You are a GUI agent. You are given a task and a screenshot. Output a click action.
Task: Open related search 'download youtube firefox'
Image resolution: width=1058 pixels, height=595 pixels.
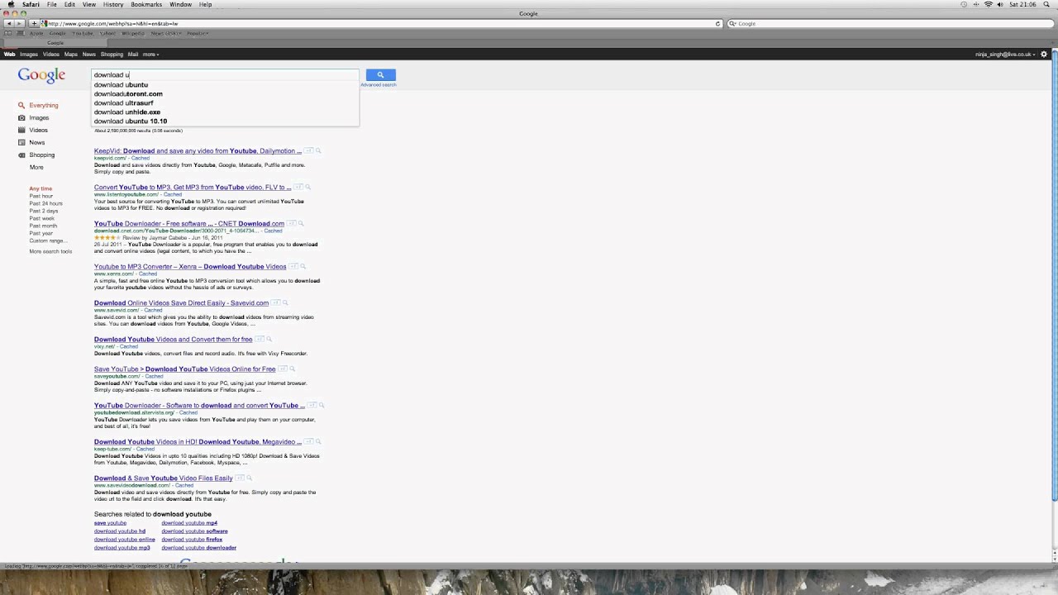click(x=192, y=539)
